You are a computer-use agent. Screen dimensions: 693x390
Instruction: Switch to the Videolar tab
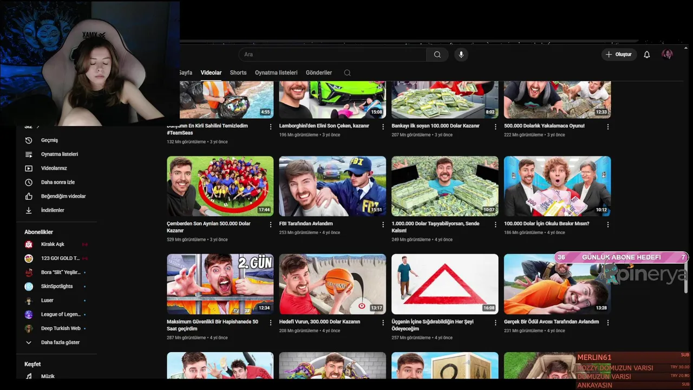pos(211,73)
